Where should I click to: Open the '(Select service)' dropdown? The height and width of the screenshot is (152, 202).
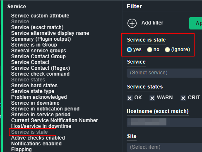coord(164,73)
